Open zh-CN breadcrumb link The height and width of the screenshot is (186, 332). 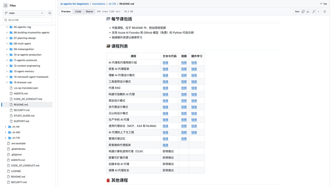pyautogui.click(x=112, y=4)
